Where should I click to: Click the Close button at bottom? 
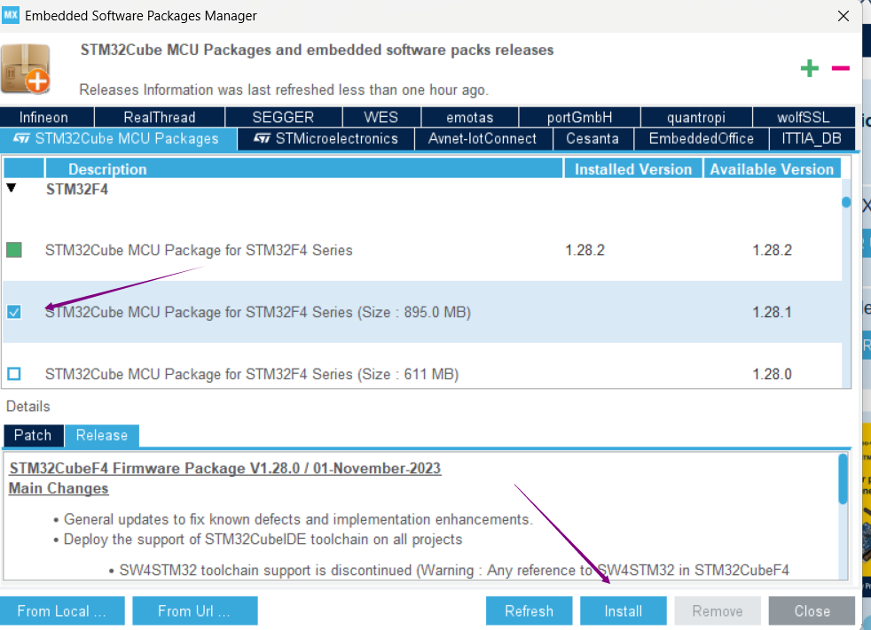(x=812, y=611)
